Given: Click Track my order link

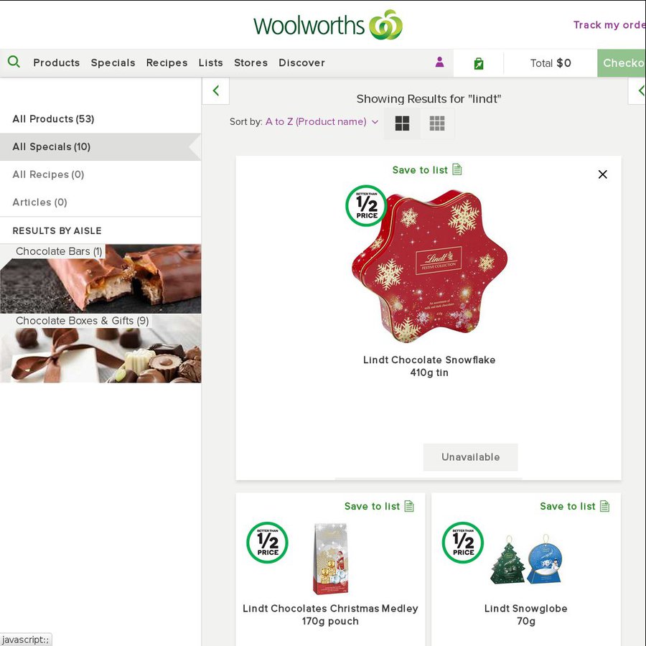Looking at the screenshot, I should (609, 24).
